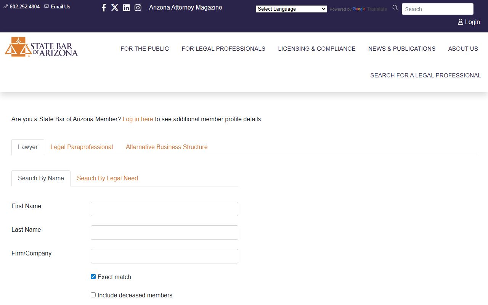The image size is (488, 305).
Task: Switch to Alternative Business Structure tab
Action: tap(167, 147)
